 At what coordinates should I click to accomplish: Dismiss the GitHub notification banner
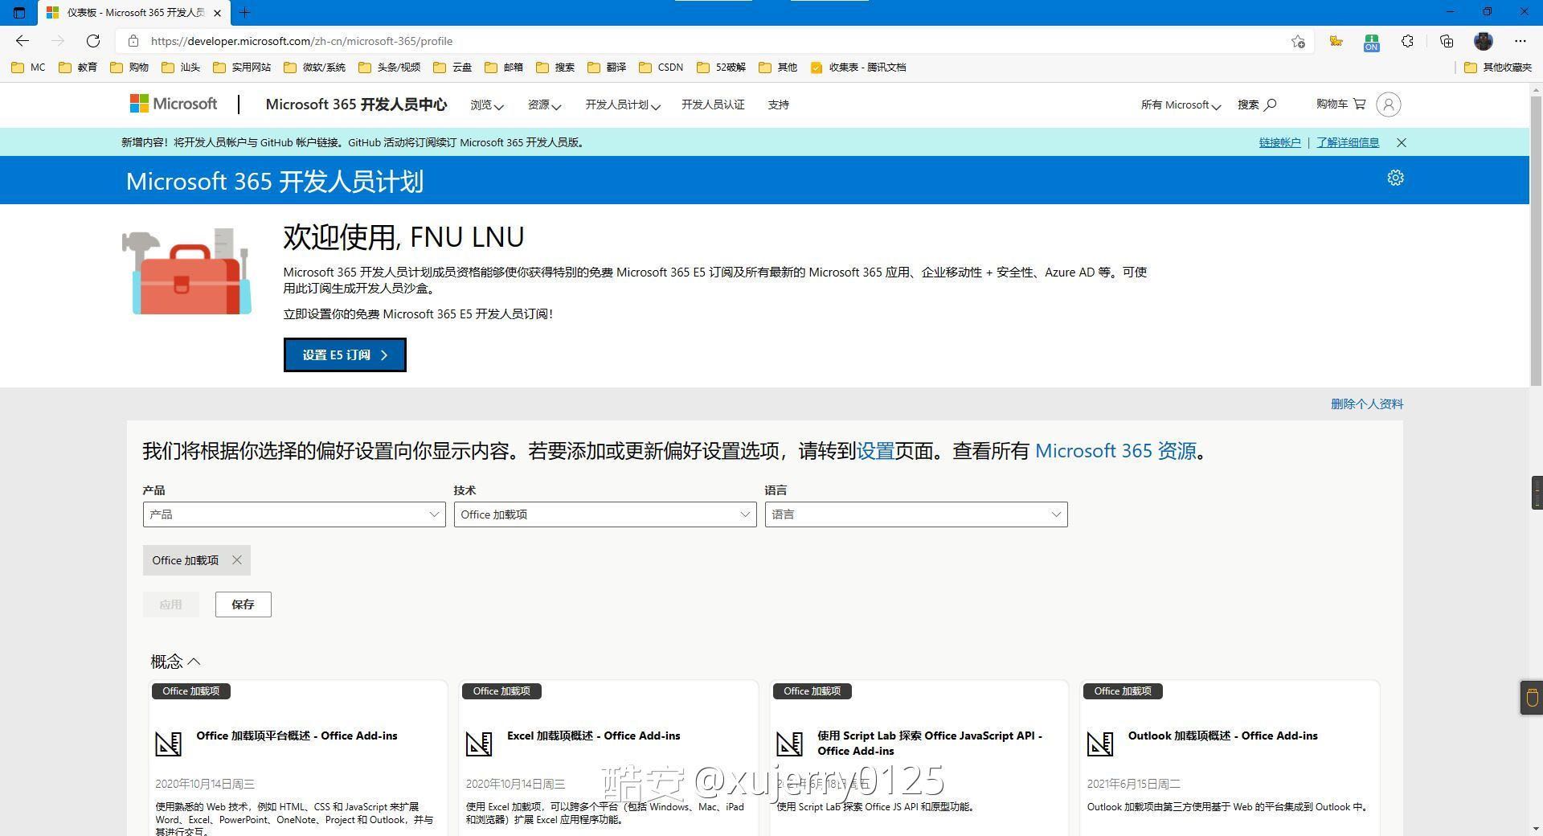1402,142
